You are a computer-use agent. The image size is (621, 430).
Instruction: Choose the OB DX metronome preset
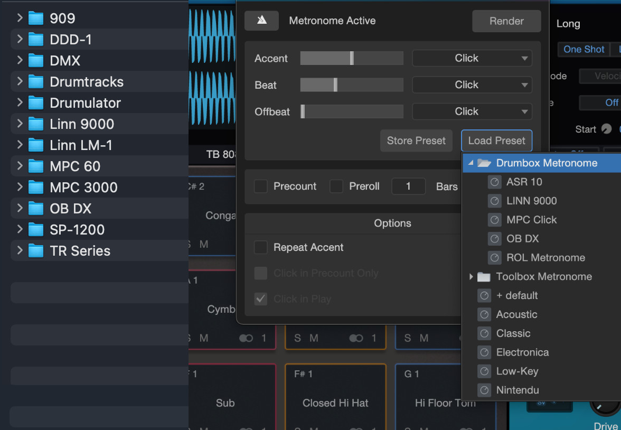pyautogui.click(x=522, y=239)
